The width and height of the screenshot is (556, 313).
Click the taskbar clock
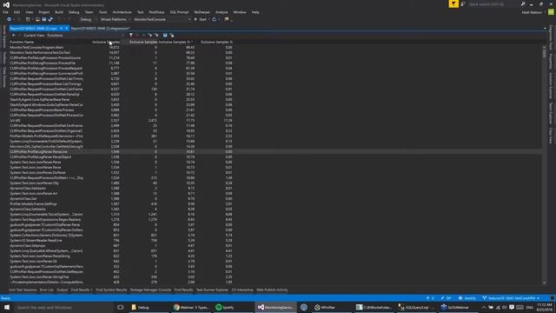pyautogui.click(x=545, y=307)
